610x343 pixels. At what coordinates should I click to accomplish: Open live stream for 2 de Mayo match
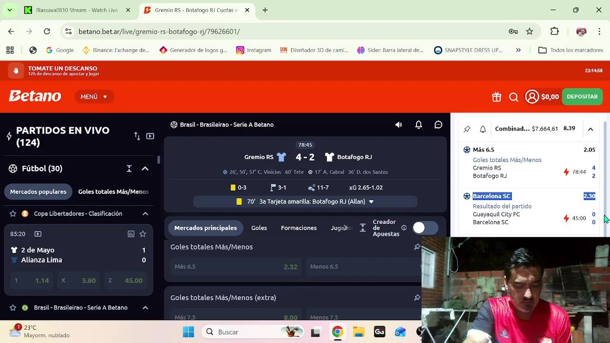[x=38, y=234]
